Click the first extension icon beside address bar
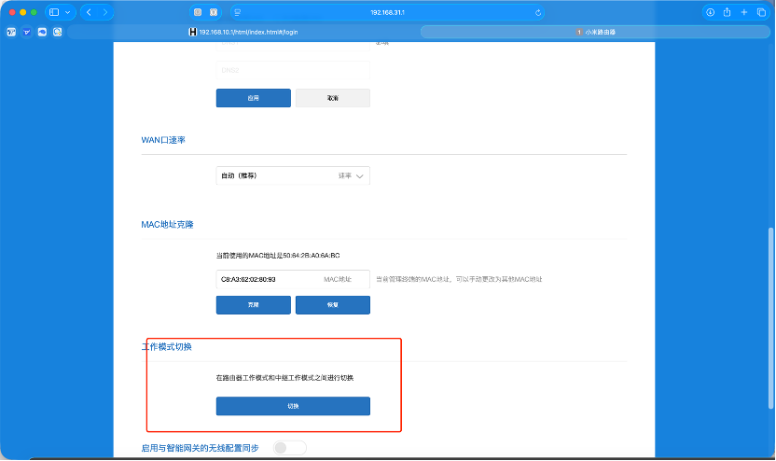This screenshot has width=776, height=461. pyautogui.click(x=198, y=12)
